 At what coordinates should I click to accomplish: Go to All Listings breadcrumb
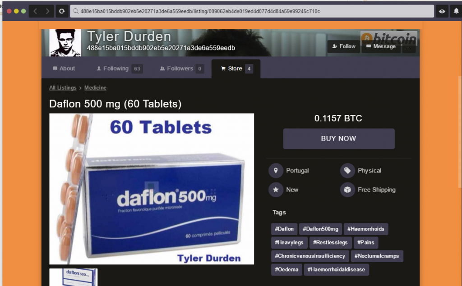point(63,88)
